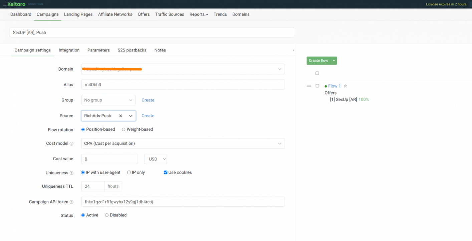Tick the select-all flows checkbox

click(317, 73)
